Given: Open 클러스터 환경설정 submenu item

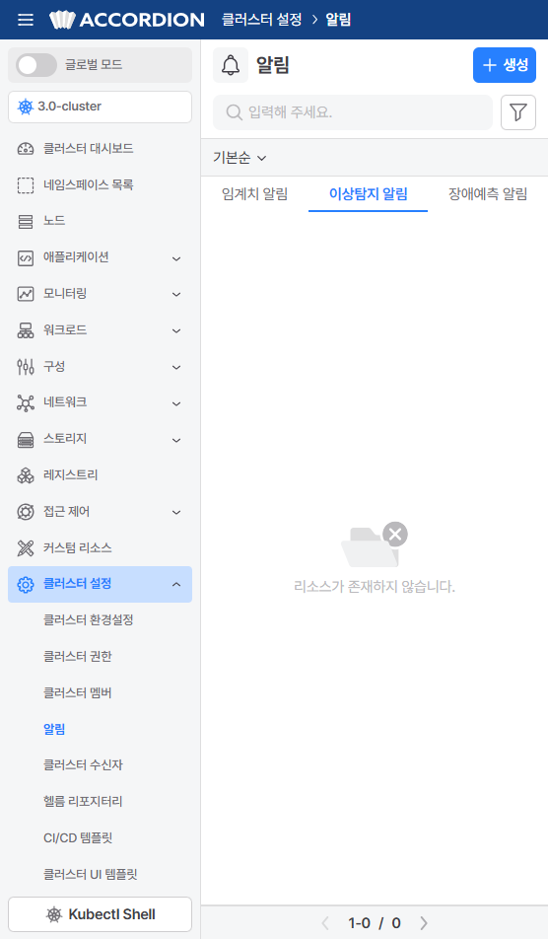Looking at the screenshot, I should [x=88, y=619].
